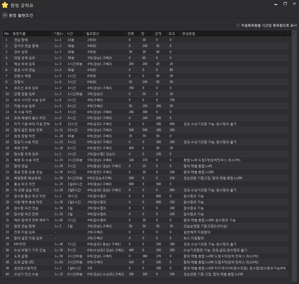Sort by the No. column header
The width and height of the screenshot is (299, 284).
tap(7, 34)
